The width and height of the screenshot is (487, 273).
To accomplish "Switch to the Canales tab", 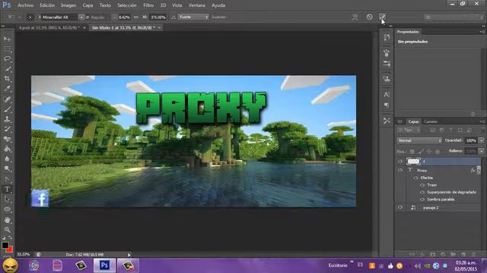I will (x=431, y=121).
